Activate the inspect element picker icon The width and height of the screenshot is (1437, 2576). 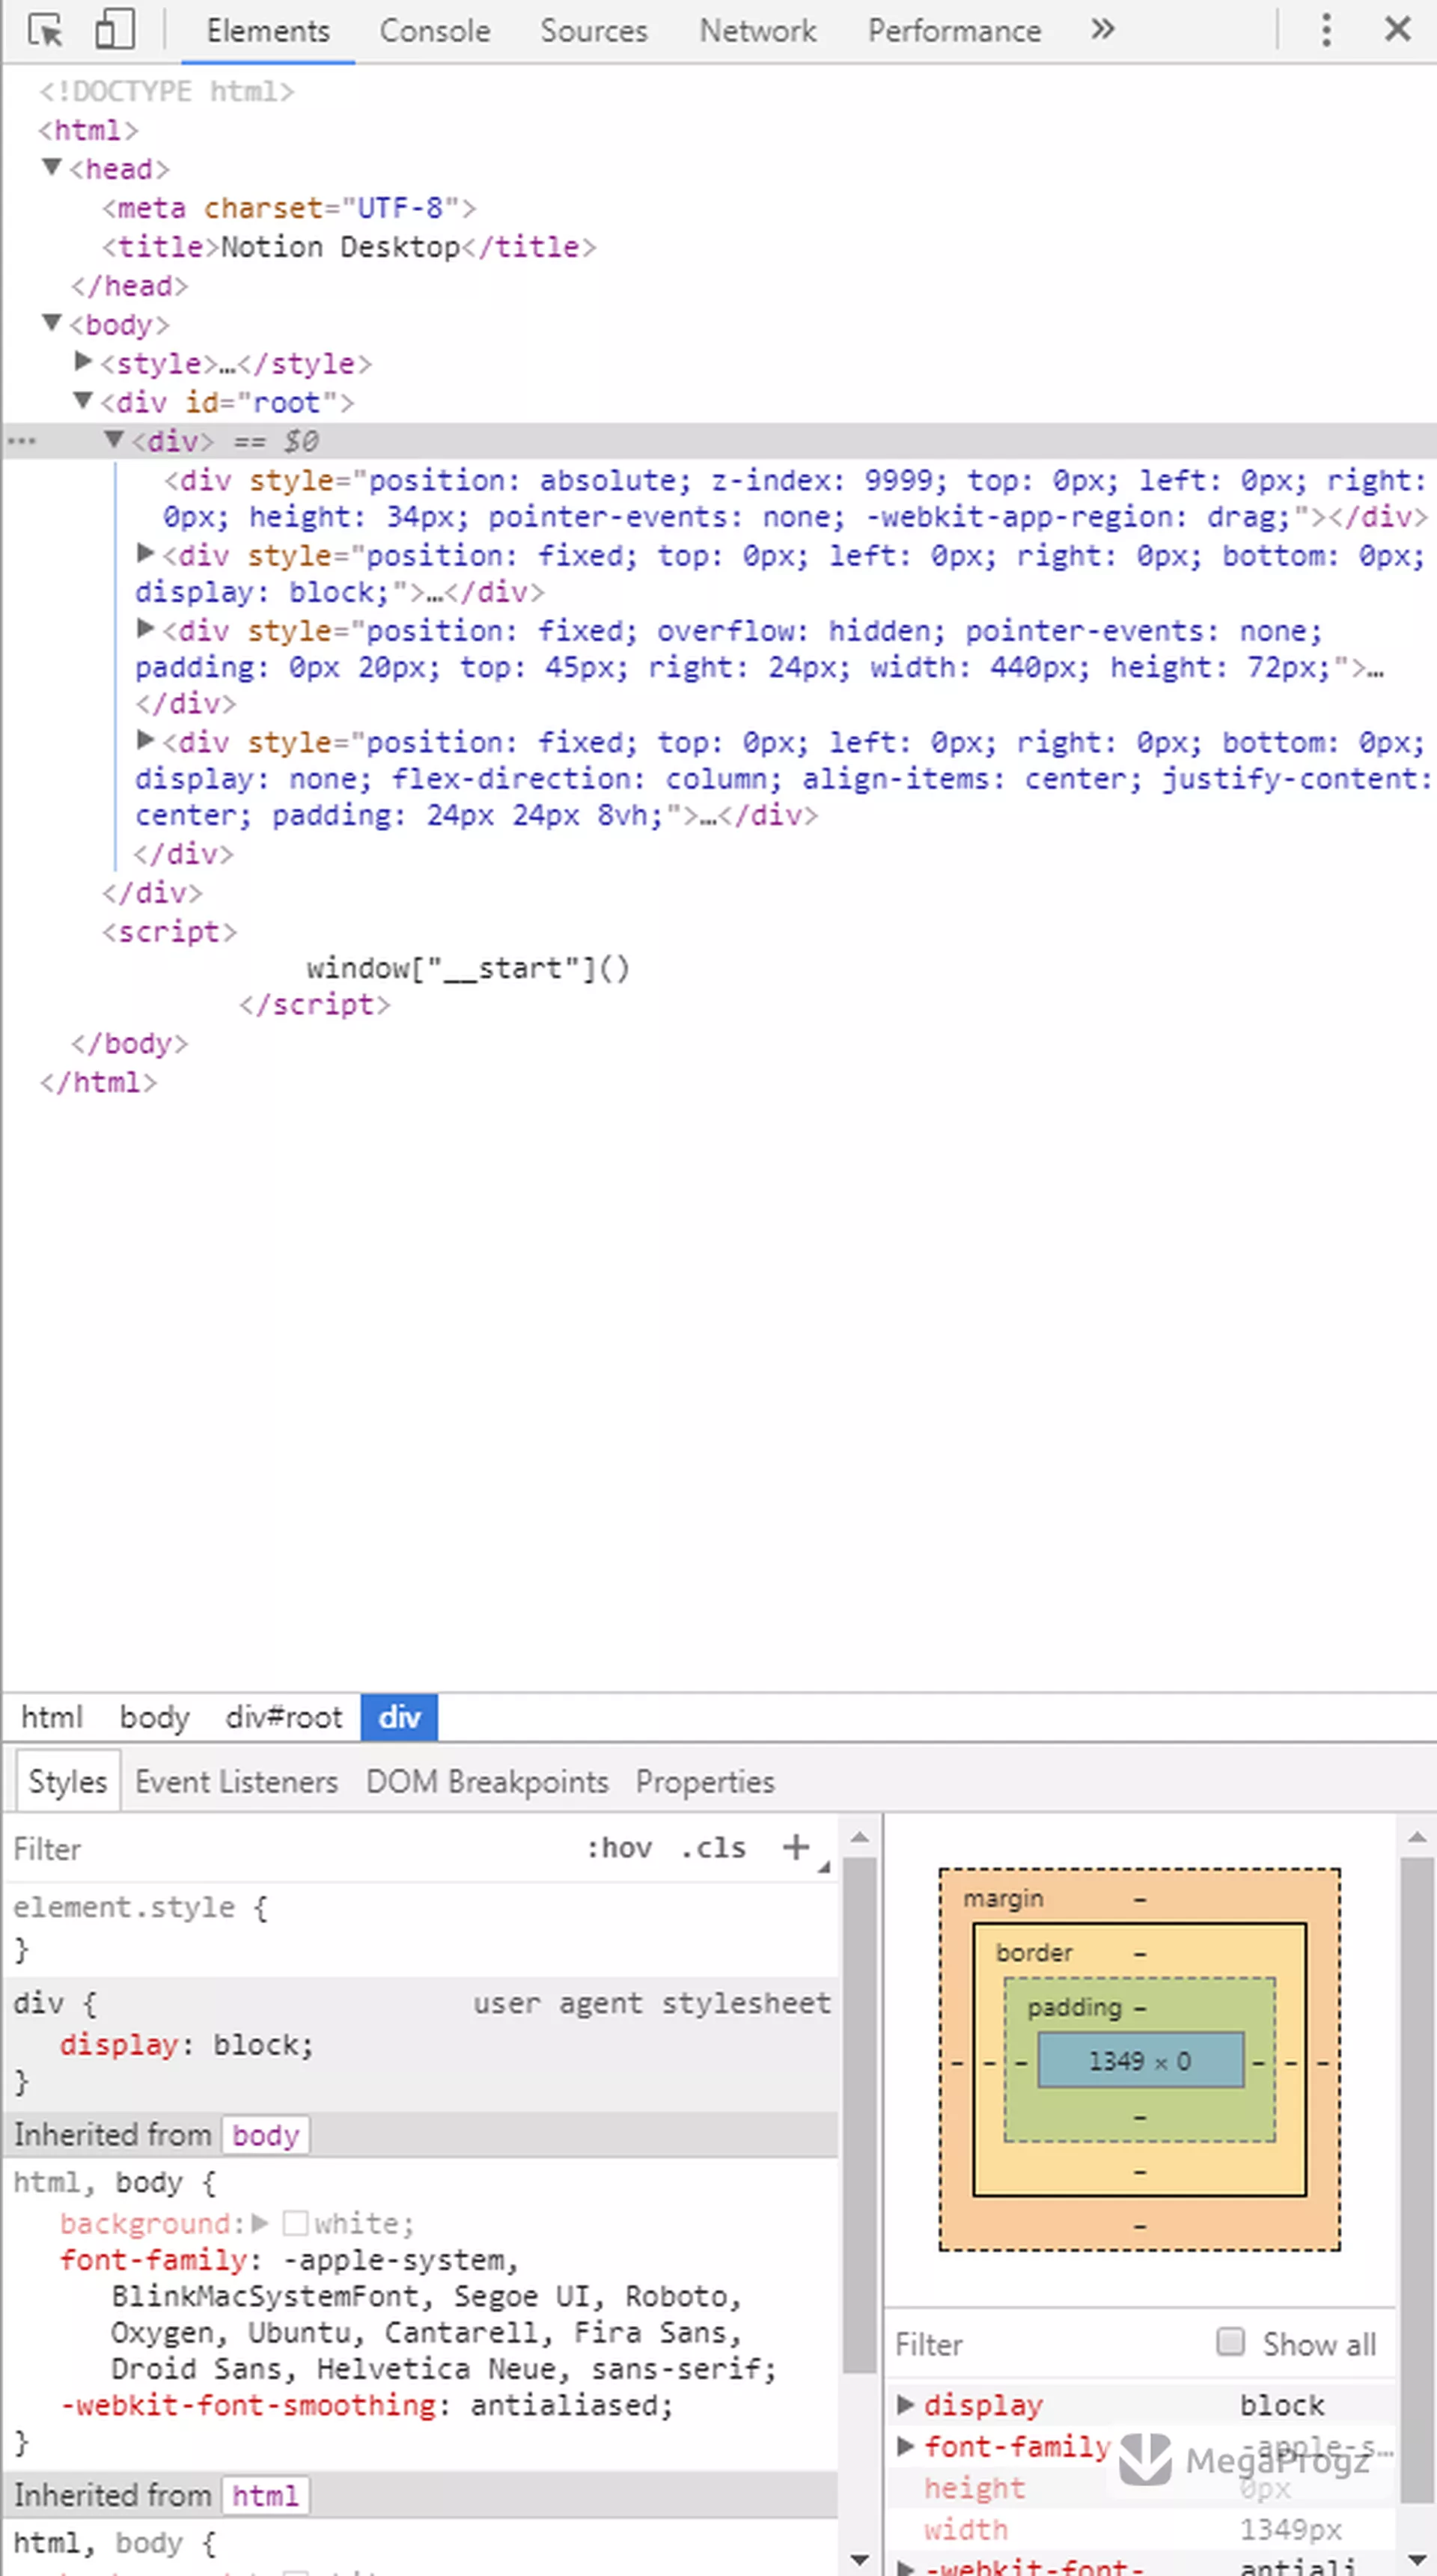pos(45,30)
